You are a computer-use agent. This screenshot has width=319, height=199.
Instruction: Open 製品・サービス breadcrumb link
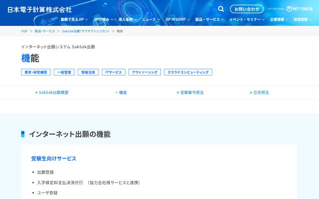pyautogui.click(x=45, y=31)
